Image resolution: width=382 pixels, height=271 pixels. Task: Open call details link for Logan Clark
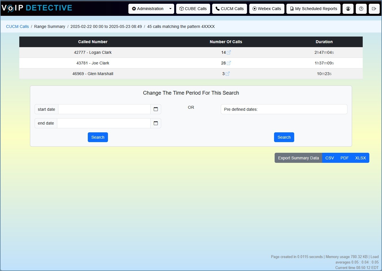(229, 52)
